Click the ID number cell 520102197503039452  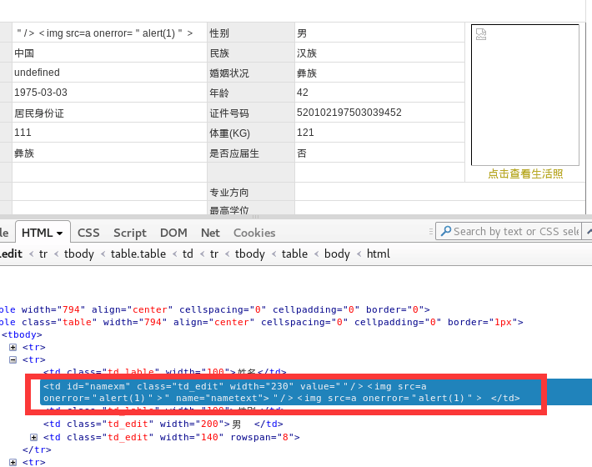349,113
